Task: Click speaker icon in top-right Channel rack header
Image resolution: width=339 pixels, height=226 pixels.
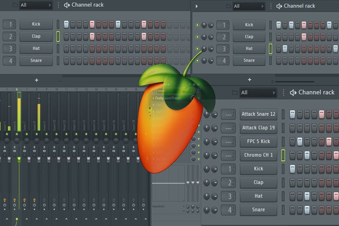Action: tap(279, 6)
